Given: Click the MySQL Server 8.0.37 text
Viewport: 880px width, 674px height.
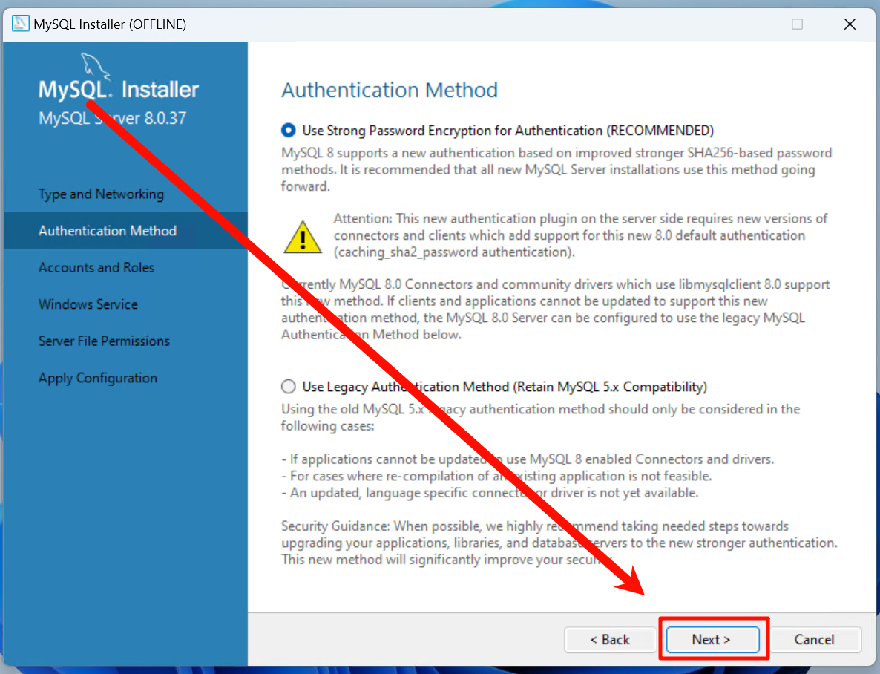Looking at the screenshot, I should coord(112,118).
